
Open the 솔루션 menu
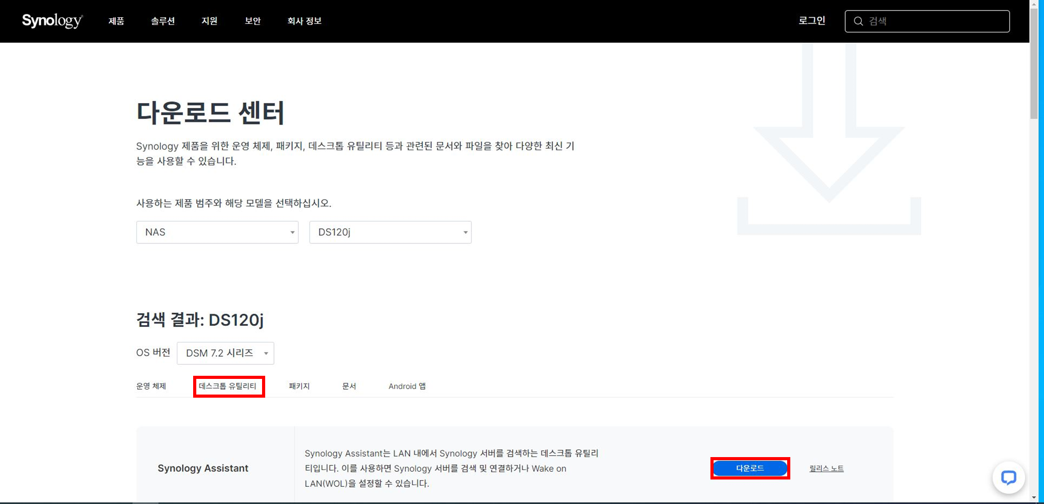point(163,21)
